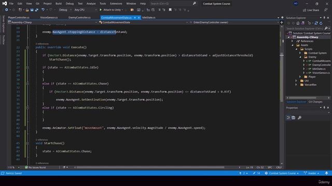Screen dimensions: 332x186
Task: Switch to the PlayerController.cs tab
Action: click(x=19, y=18)
